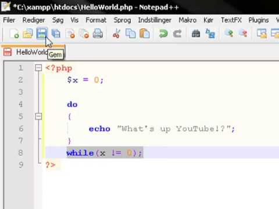
Task: Open the Sprog menu
Action: coord(122,20)
